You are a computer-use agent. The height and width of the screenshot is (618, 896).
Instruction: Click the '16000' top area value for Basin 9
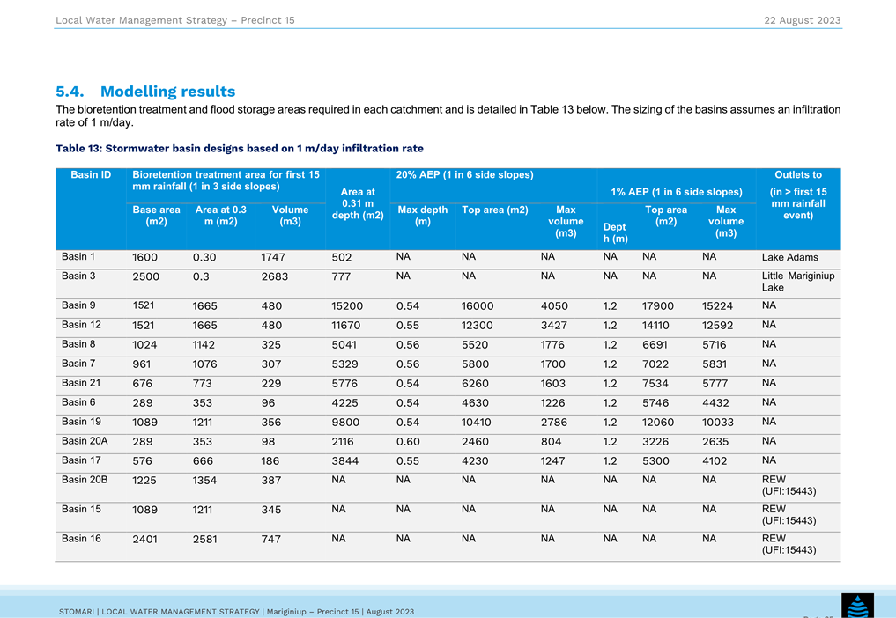[478, 306]
